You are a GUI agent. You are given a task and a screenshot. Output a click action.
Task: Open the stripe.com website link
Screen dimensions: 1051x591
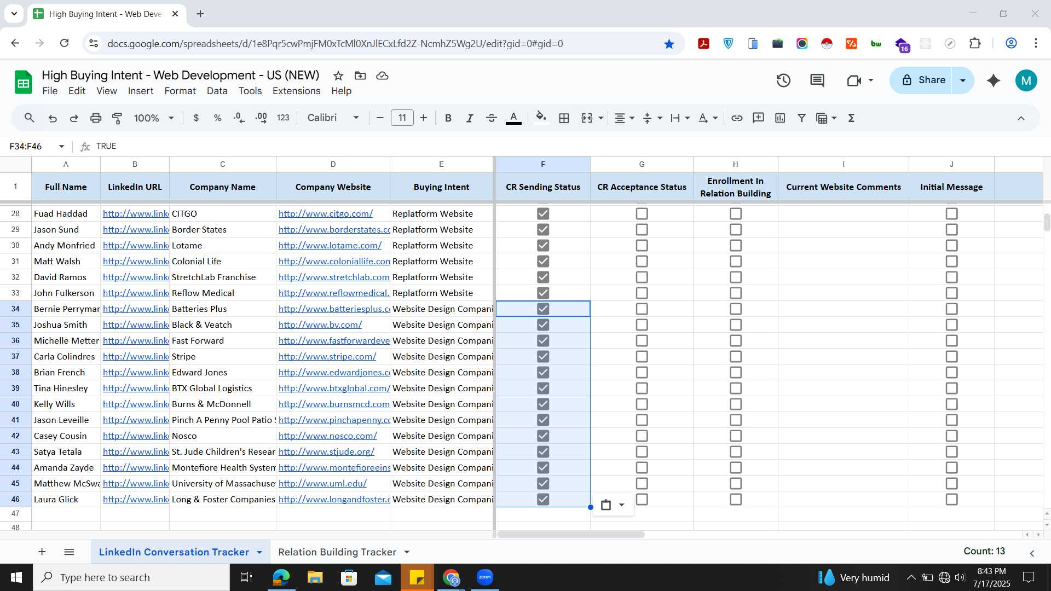[x=327, y=357]
